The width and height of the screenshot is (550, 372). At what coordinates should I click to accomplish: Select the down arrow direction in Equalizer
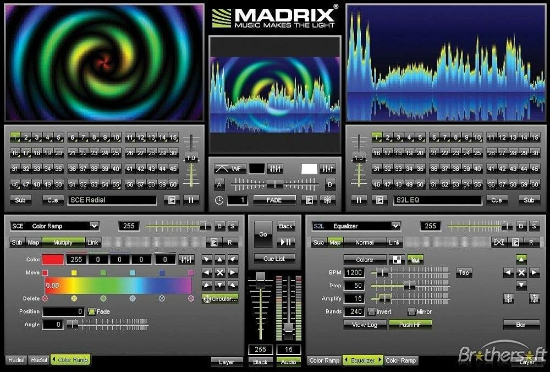521,285
